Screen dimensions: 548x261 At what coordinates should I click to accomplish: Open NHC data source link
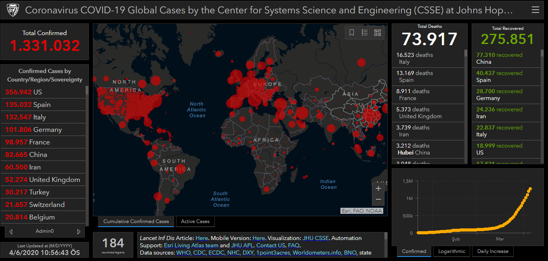tap(234, 253)
